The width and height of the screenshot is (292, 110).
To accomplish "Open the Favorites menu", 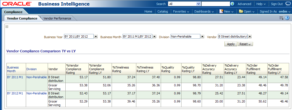I will click(x=181, y=11).
